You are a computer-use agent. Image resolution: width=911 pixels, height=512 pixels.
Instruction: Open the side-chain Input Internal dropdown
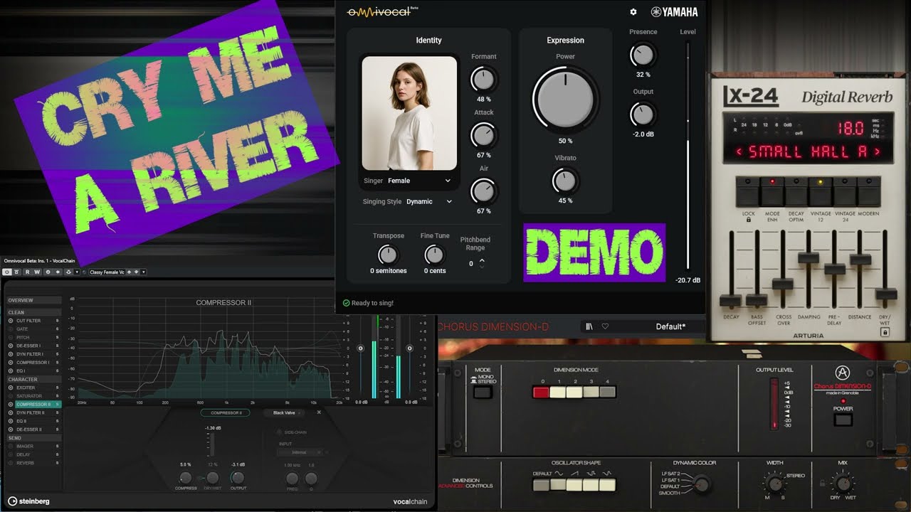point(301,452)
